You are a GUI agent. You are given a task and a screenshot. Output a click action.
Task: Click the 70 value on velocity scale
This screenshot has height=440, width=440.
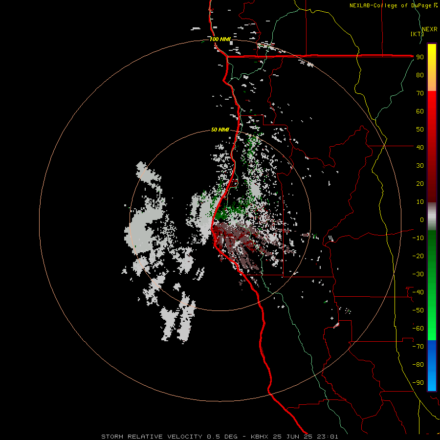pos(420,93)
